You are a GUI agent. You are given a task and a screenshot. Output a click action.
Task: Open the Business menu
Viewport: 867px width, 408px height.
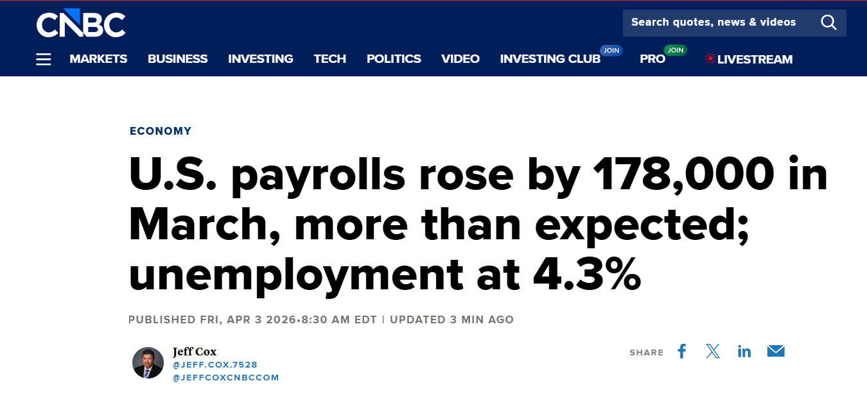point(177,59)
